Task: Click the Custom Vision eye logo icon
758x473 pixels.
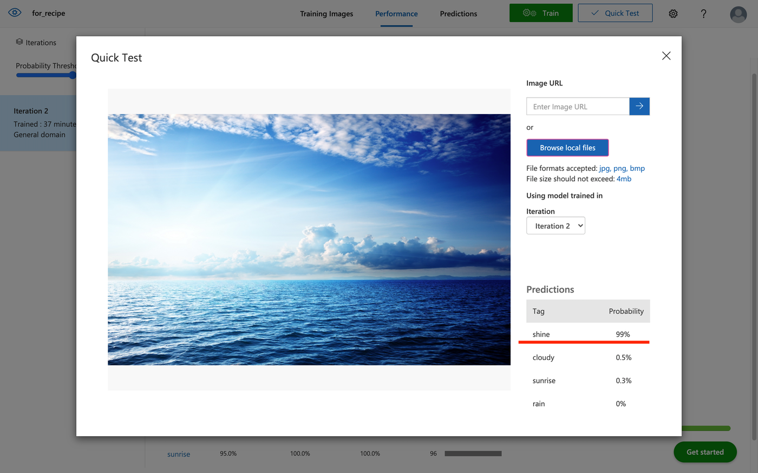Action: pyautogui.click(x=15, y=12)
